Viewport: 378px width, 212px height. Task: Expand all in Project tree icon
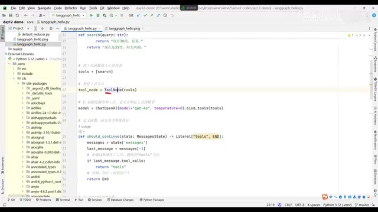[35, 28]
